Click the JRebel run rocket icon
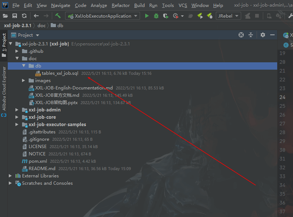The width and height of the screenshot is (293, 217). pyautogui.click(x=200, y=16)
